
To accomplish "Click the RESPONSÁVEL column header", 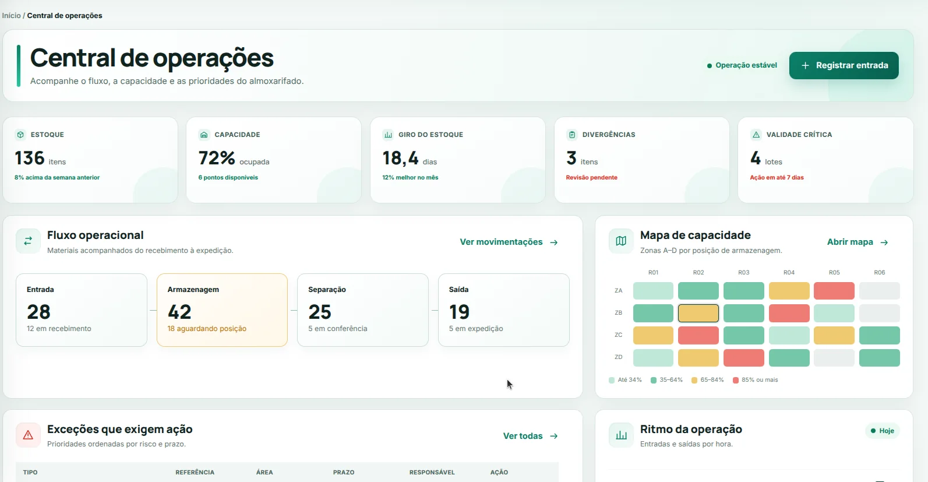I will coord(432,472).
